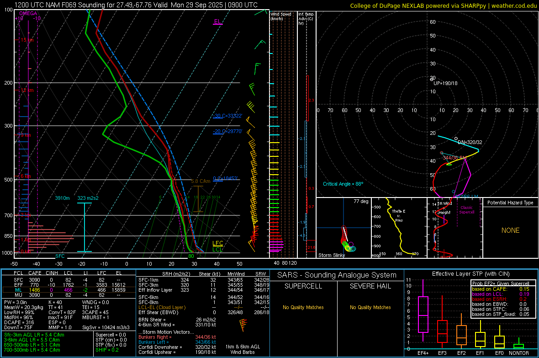Click the 1km & 6km AGL wind barb icon
This screenshot has width=539, height=358.
pos(243,325)
